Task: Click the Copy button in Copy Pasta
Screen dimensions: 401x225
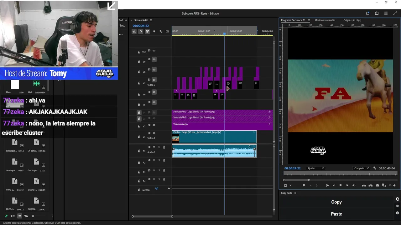Action: tap(336, 202)
